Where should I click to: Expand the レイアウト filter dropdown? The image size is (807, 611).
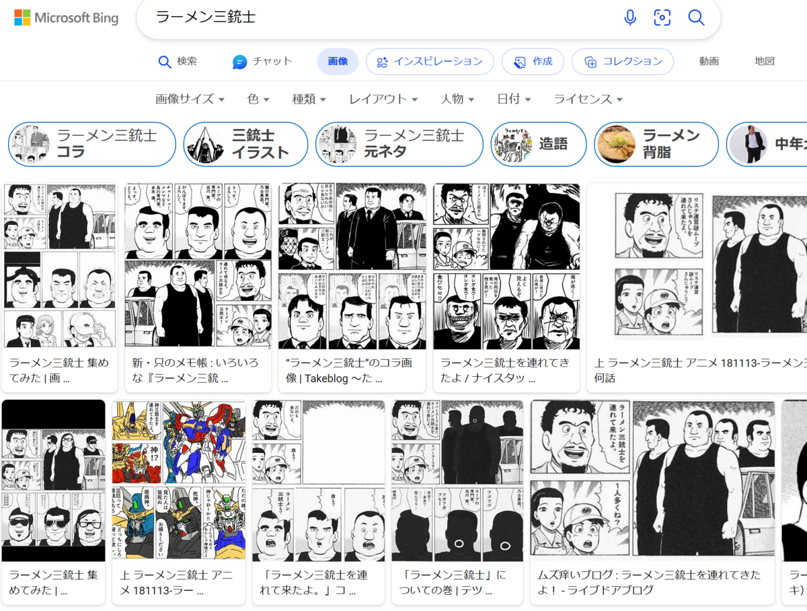383,99
